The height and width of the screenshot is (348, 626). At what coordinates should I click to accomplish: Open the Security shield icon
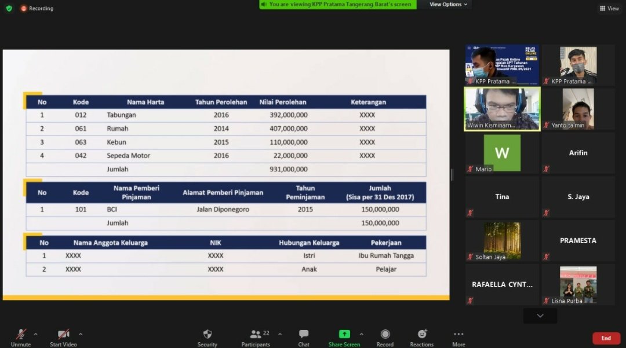pos(207,335)
